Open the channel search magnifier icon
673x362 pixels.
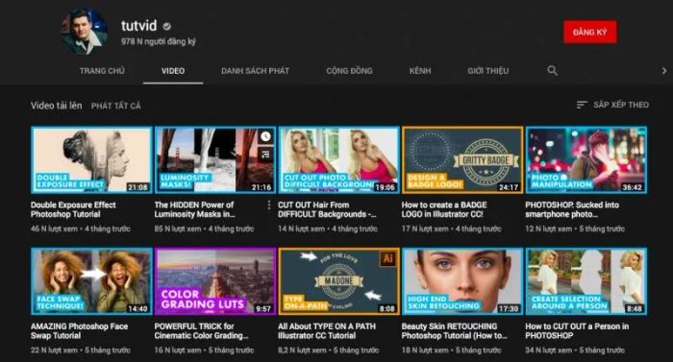(x=553, y=70)
